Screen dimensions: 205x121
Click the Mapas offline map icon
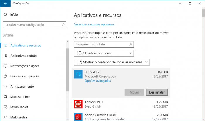[5, 96]
